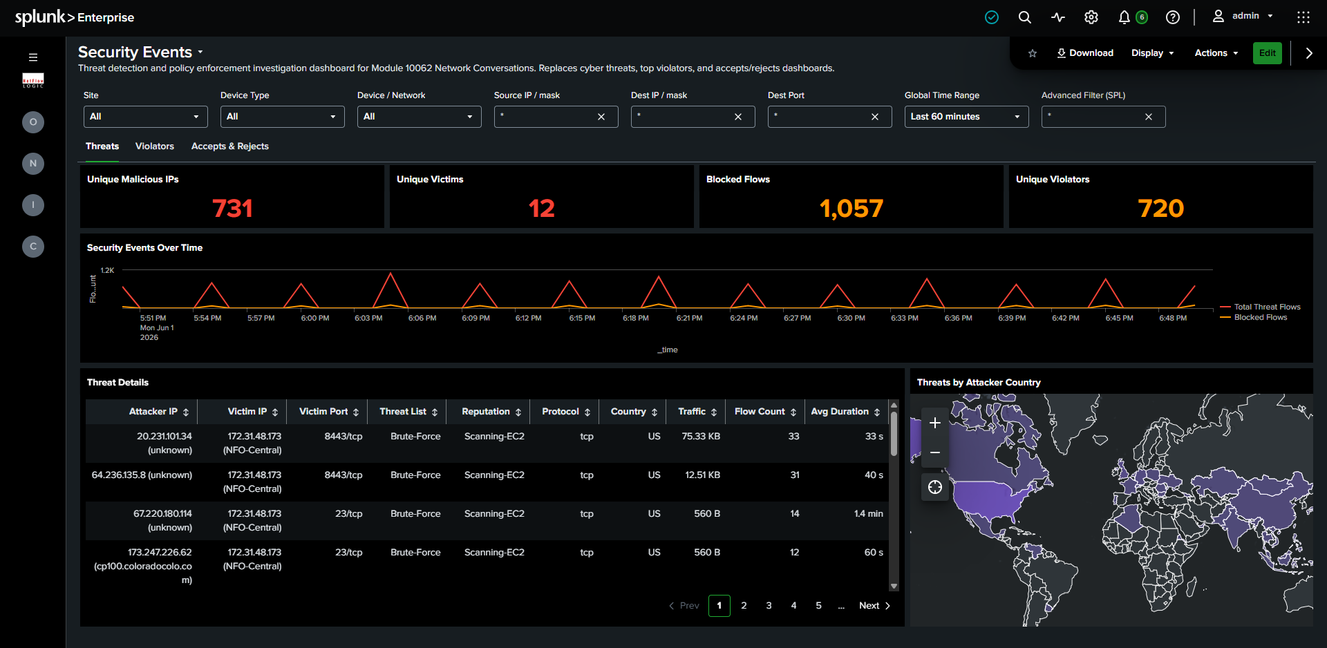Switch to the Threats tab
This screenshot has height=648, width=1327.
[x=102, y=146]
